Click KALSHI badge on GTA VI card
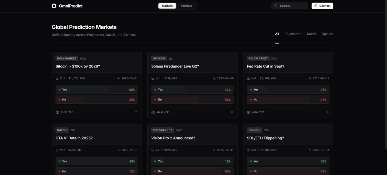The image size is (387, 175). coord(63,130)
